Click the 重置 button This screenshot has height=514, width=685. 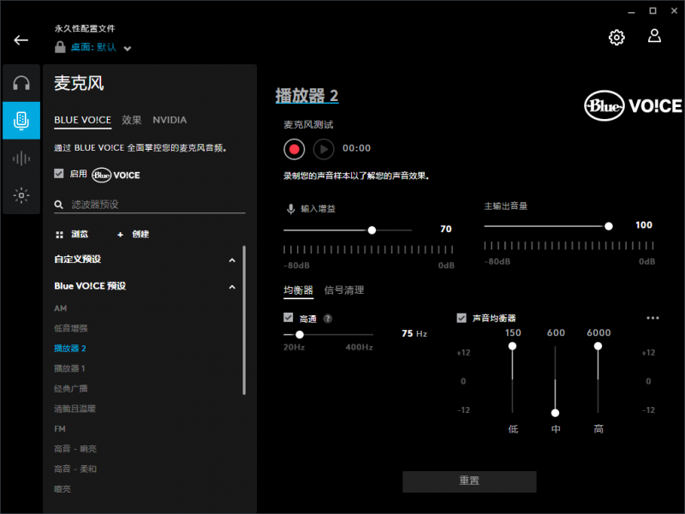point(469,481)
